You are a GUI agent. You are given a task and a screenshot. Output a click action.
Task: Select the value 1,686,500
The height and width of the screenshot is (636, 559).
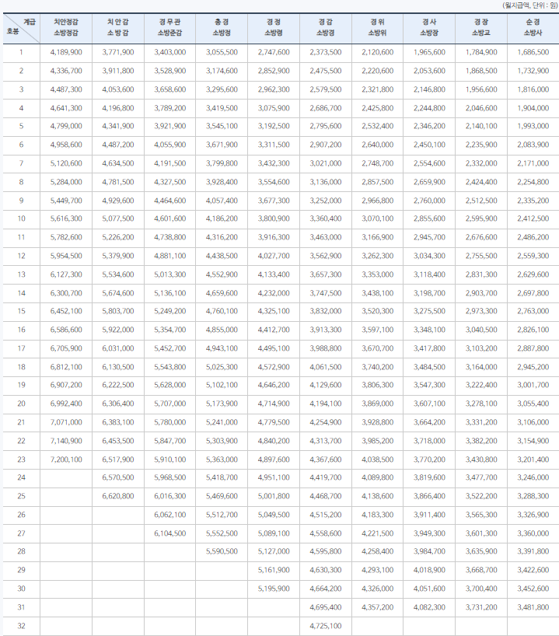point(533,52)
